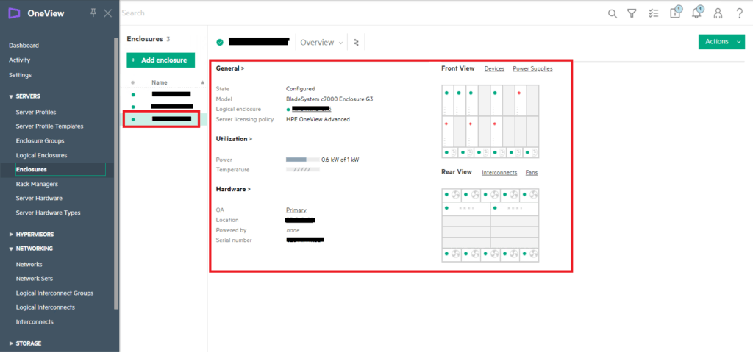Click the 'Configured' state value
This screenshot has height=353, width=753.
pos(301,89)
